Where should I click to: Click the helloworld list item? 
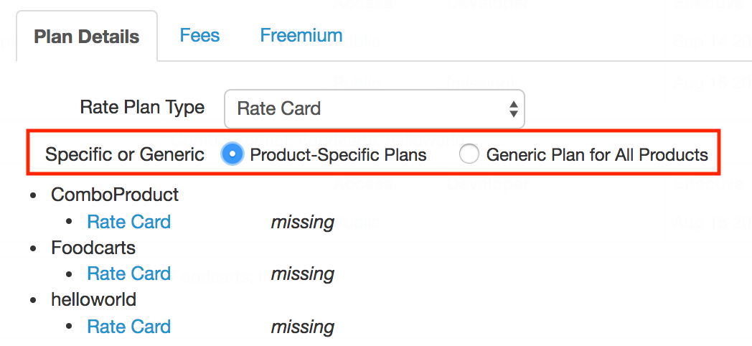93,299
